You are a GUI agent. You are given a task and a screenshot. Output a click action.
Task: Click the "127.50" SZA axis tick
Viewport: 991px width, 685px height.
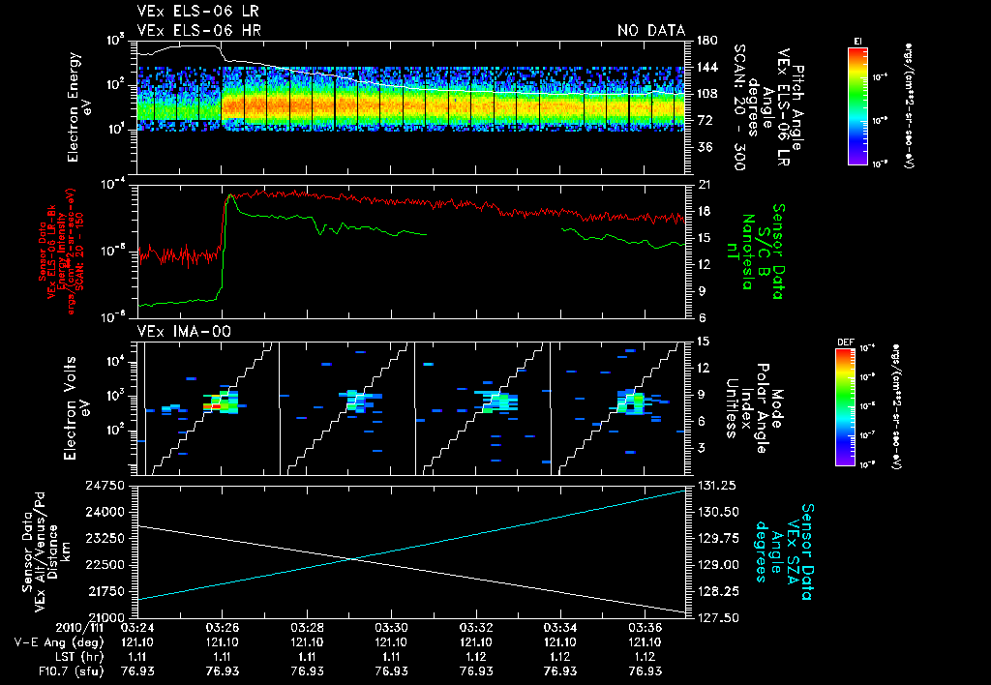(717, 617)
